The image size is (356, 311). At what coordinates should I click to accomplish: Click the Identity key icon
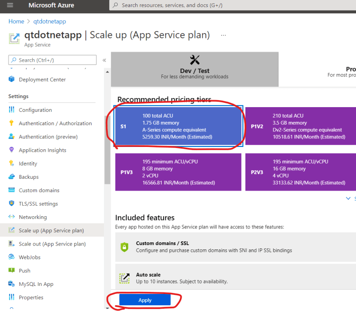pyautogui.click(x=11, y=163)
